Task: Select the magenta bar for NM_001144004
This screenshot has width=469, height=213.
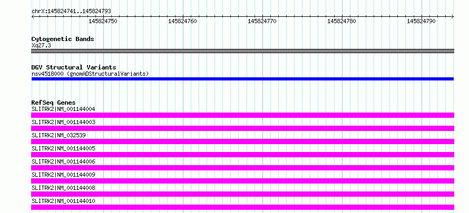Action: [x=242, y=115]
